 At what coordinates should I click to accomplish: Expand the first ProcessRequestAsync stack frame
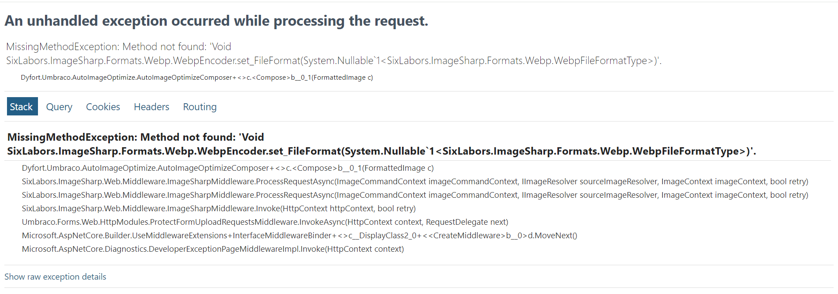click(415, 182)
